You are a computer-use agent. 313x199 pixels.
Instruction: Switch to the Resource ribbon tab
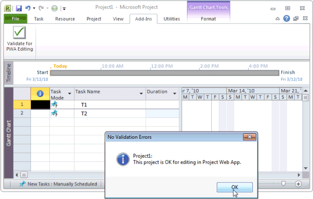[x=65, y=19]
